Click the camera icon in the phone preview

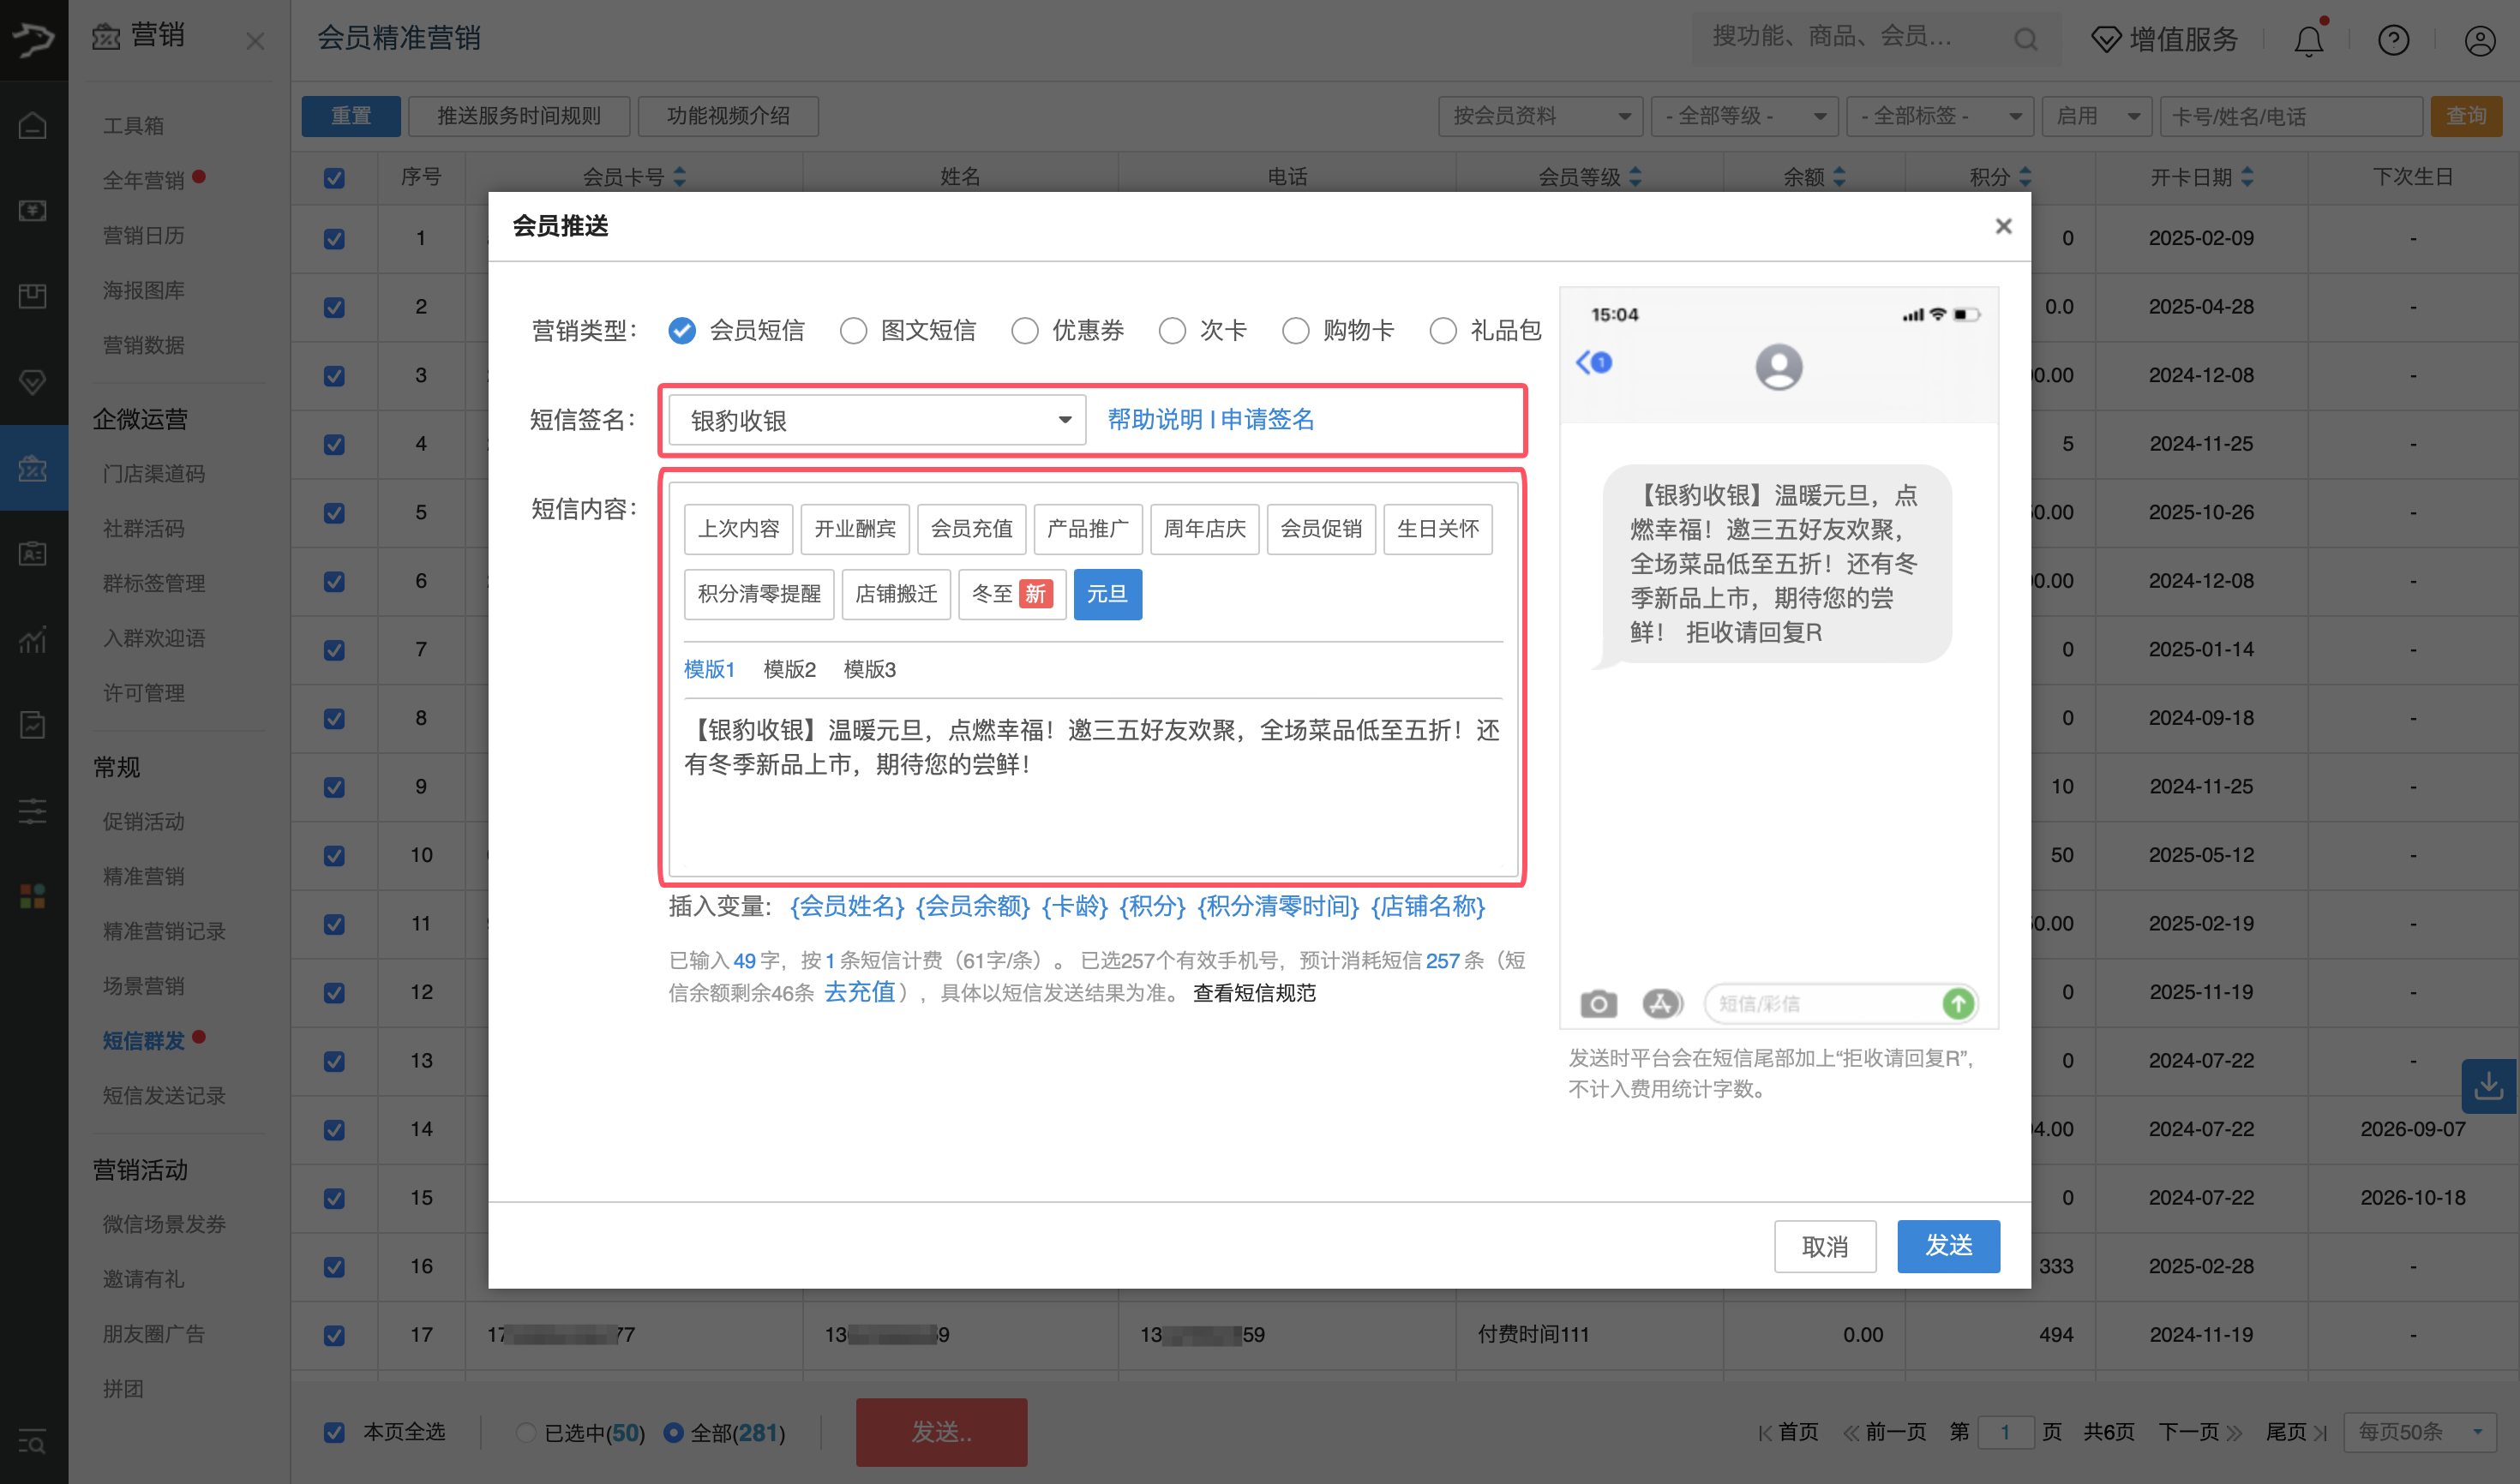click(x=1598, y=1003)
